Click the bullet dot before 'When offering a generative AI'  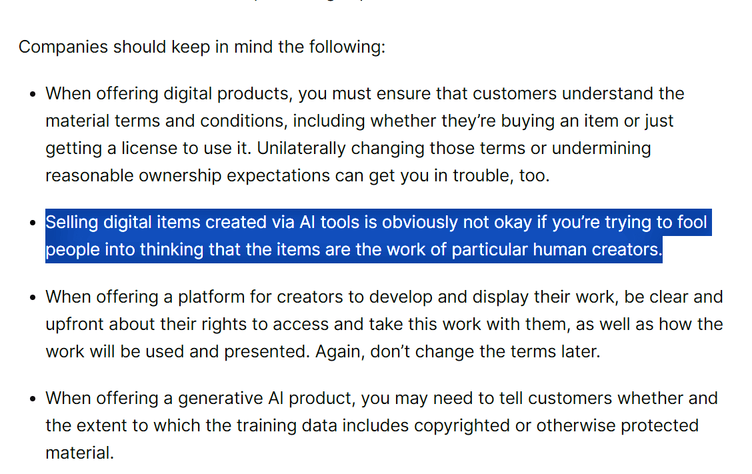click(x=33, y=399)
